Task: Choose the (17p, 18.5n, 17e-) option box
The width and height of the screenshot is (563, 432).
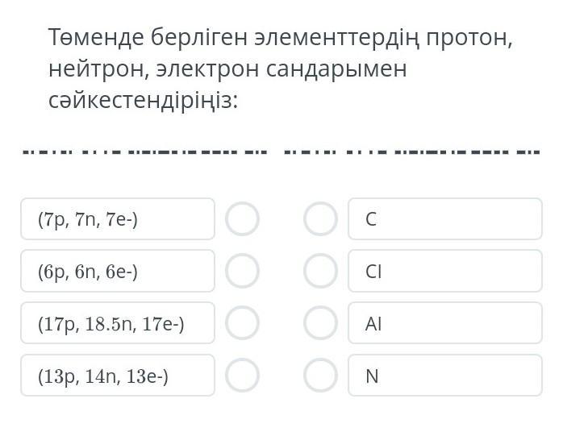Action: 118,323
